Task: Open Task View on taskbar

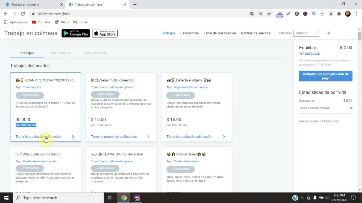Action: 110,198
